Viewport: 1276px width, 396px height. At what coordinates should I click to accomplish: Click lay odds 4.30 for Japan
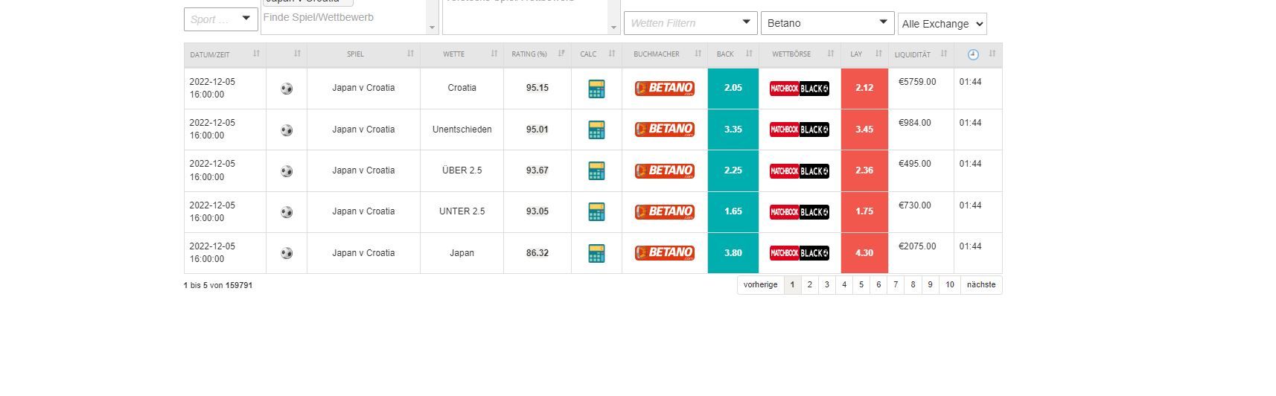tap(864, 253)
